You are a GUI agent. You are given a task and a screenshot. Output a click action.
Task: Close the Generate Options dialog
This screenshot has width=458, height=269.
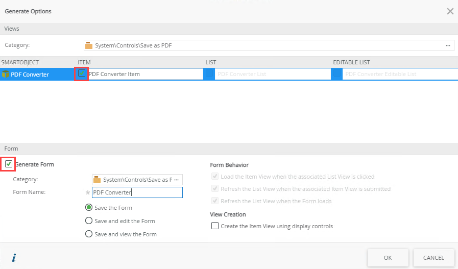tap(450, 11)
